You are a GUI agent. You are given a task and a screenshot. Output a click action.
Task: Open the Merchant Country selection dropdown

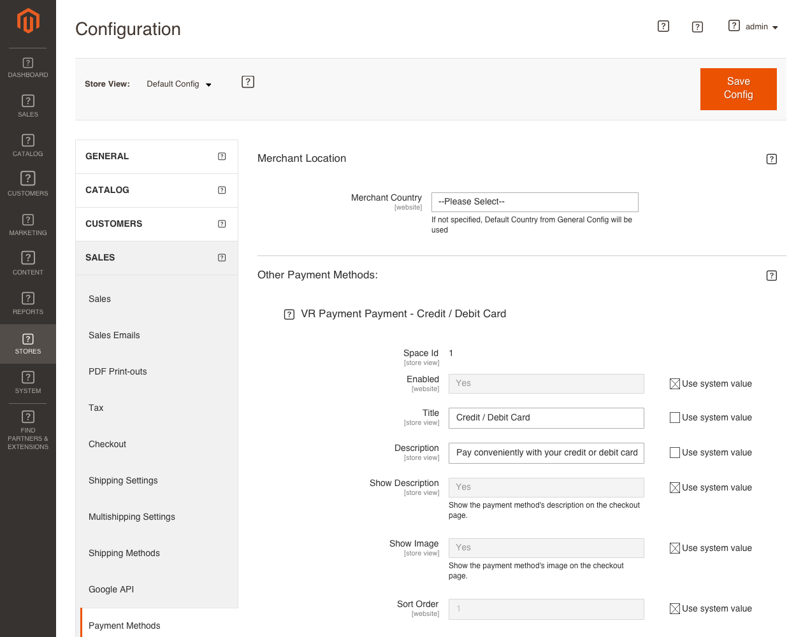[x=535, y=202]
